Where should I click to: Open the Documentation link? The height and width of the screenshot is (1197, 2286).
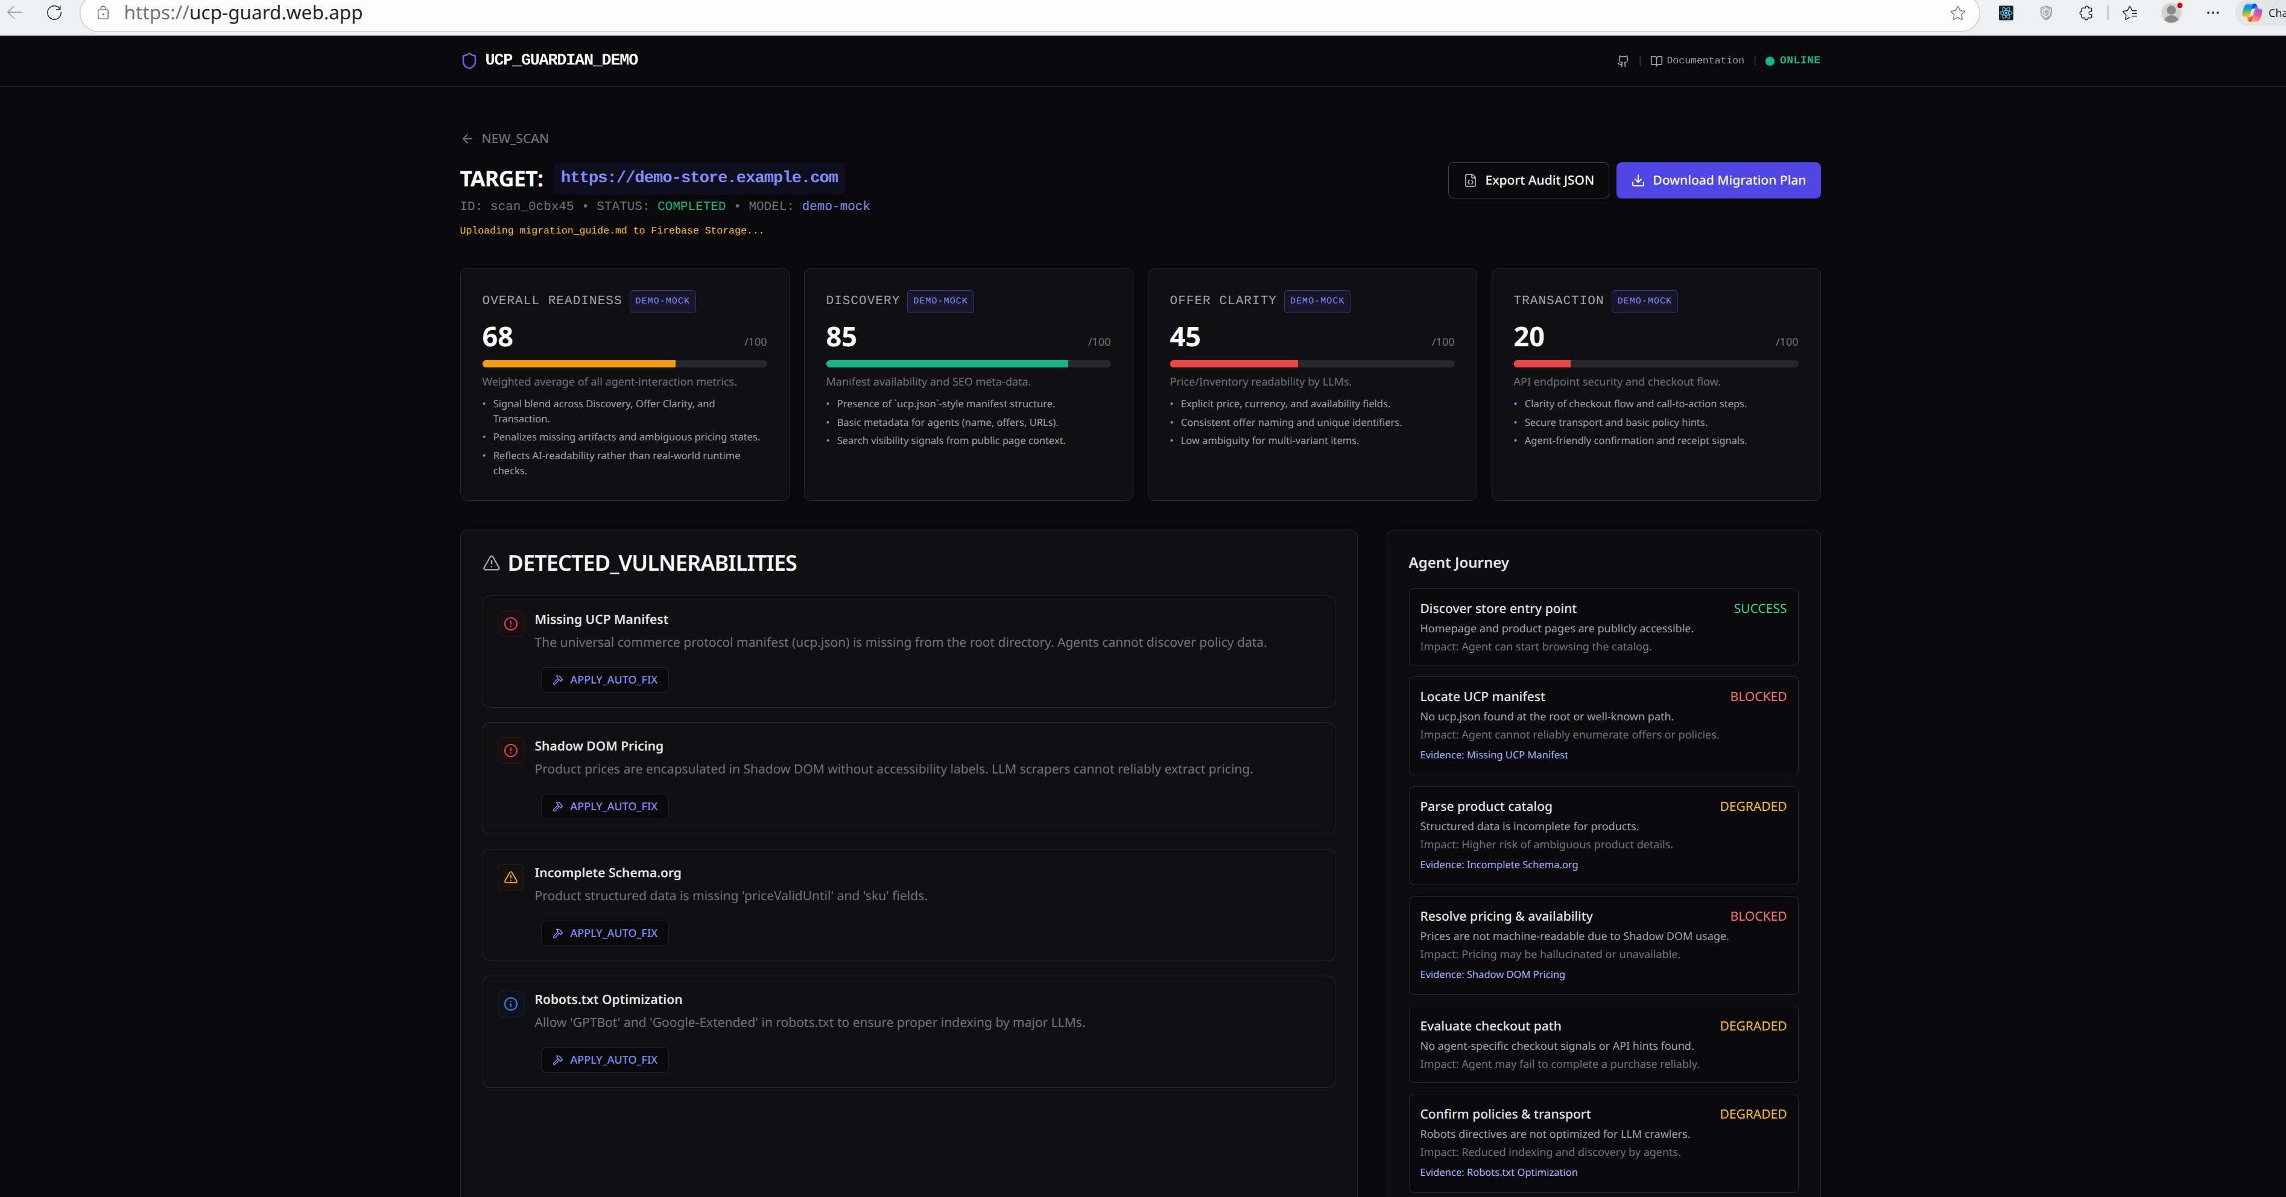click(1698, 60)
